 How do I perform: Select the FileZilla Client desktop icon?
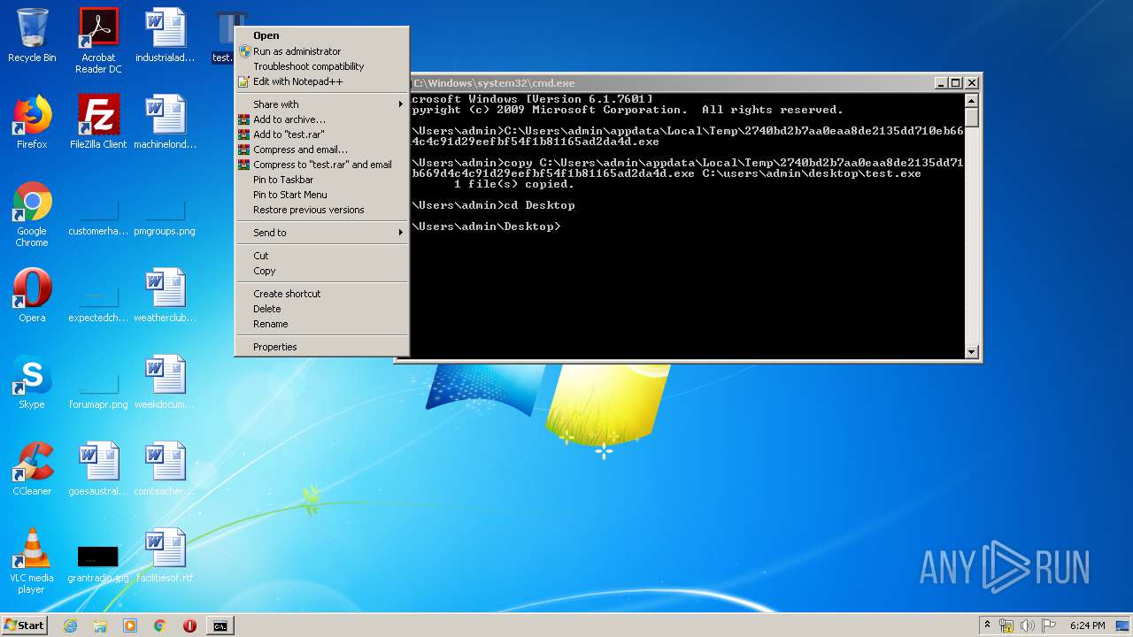coord(98,122)
